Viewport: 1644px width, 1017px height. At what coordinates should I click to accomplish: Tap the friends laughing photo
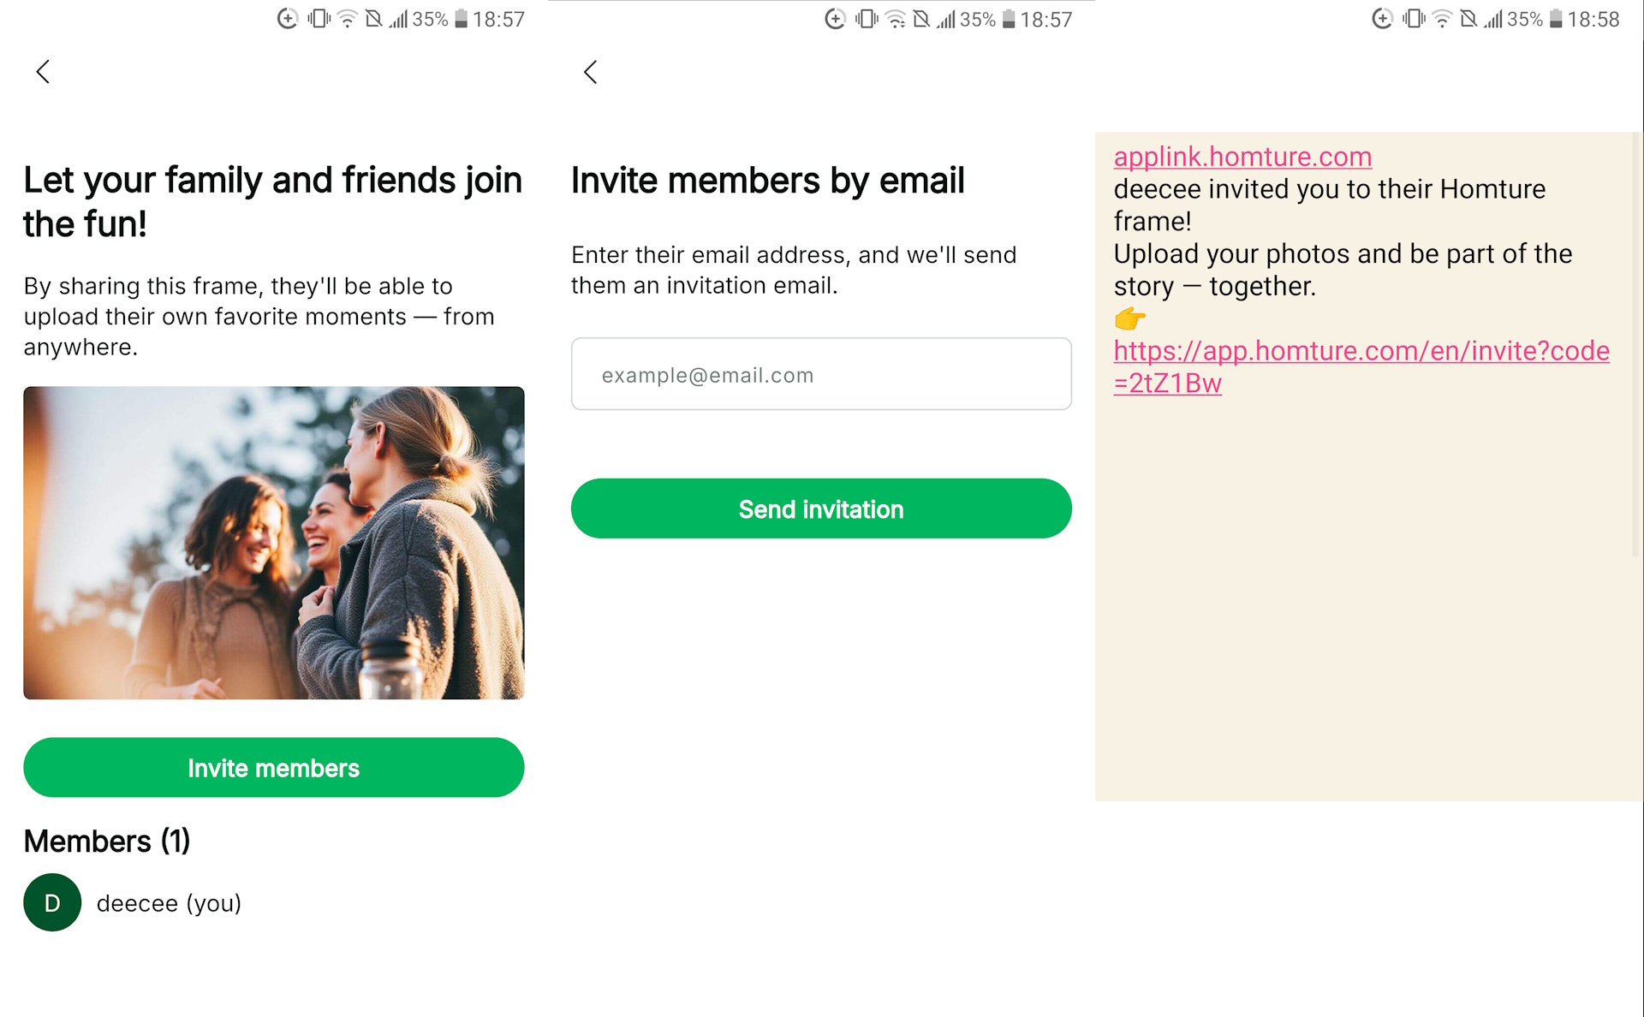pyautogui.click(x=273, y=543)
